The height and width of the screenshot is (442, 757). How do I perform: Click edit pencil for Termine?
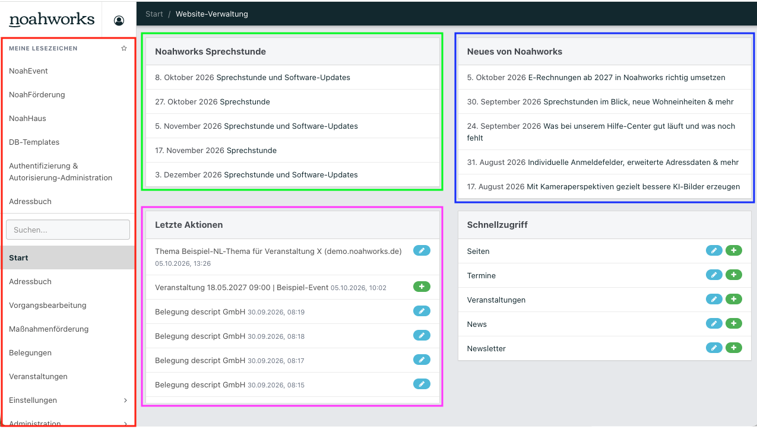click(x=714, y=275)
